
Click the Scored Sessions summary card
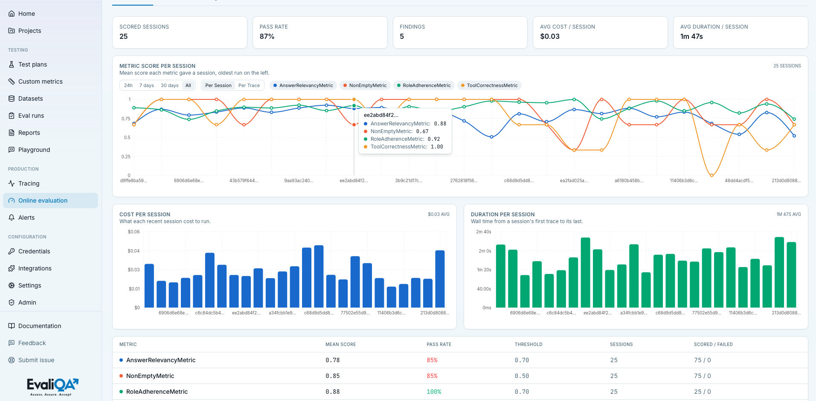click(180, 32)
